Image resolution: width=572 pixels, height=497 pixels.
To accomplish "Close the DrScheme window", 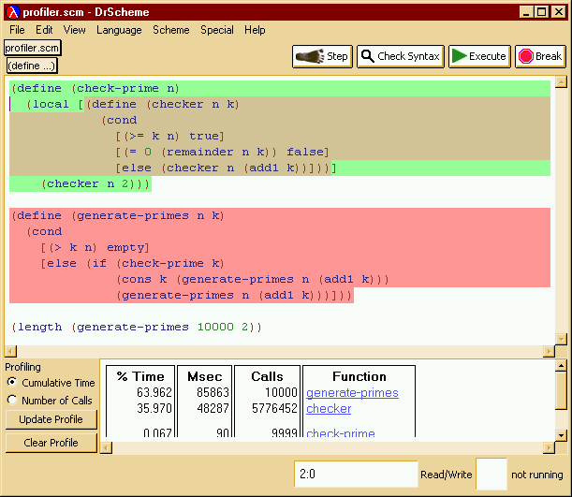I will [x=559, y=12].
